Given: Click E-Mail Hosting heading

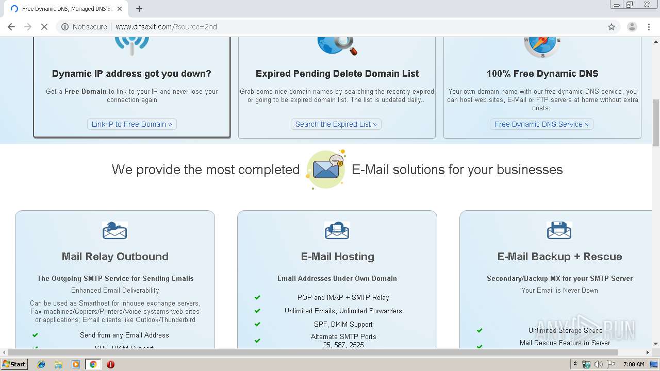Looking at the screenshot, I should click(338, 257).
